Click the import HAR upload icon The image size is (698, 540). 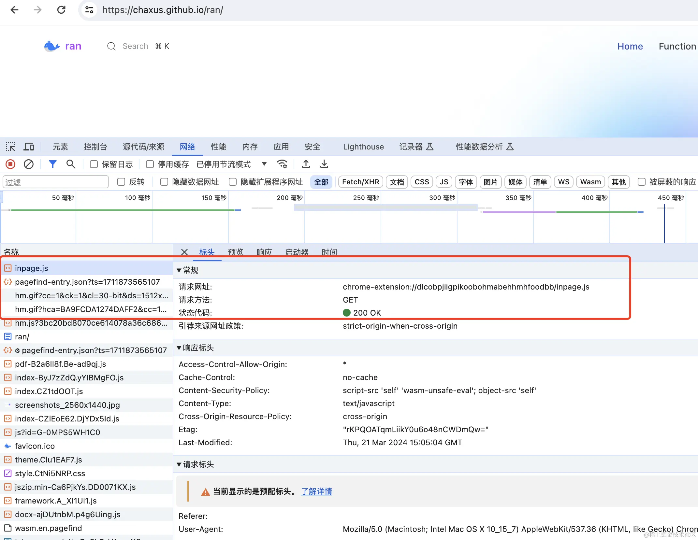(306, 164)
